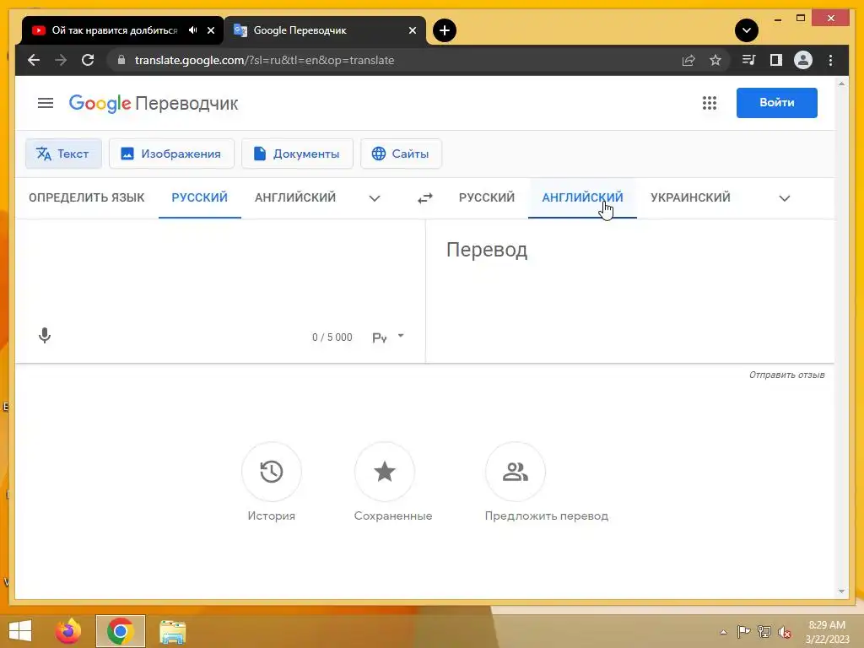Launch Firefox from the taskbar
Viewport: 864px width, 648px height.
pyautogui.click(x=68, y=631)
